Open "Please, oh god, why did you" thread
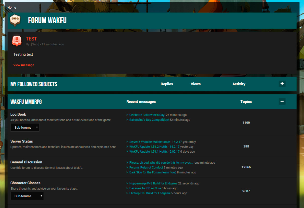Image resolution: width=304 pixels, height=208 pixels. click(161, 163)
